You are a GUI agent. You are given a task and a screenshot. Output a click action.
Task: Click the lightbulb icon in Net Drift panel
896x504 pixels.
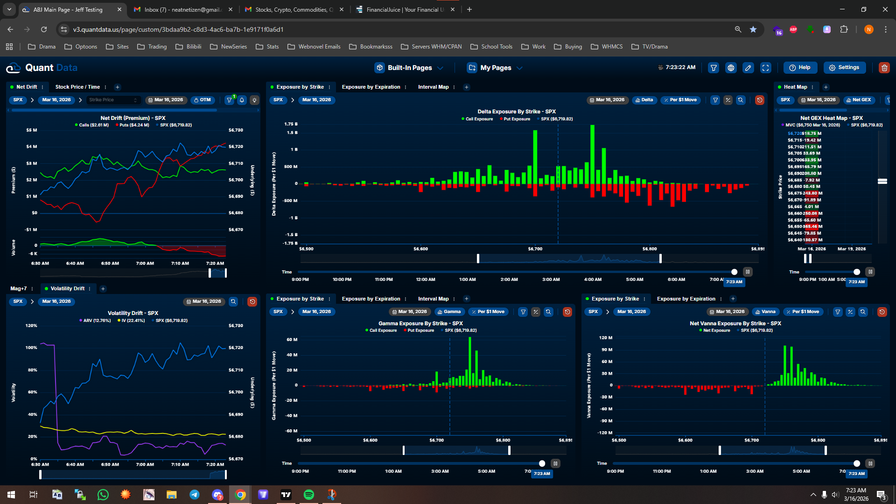click(254, 100)
